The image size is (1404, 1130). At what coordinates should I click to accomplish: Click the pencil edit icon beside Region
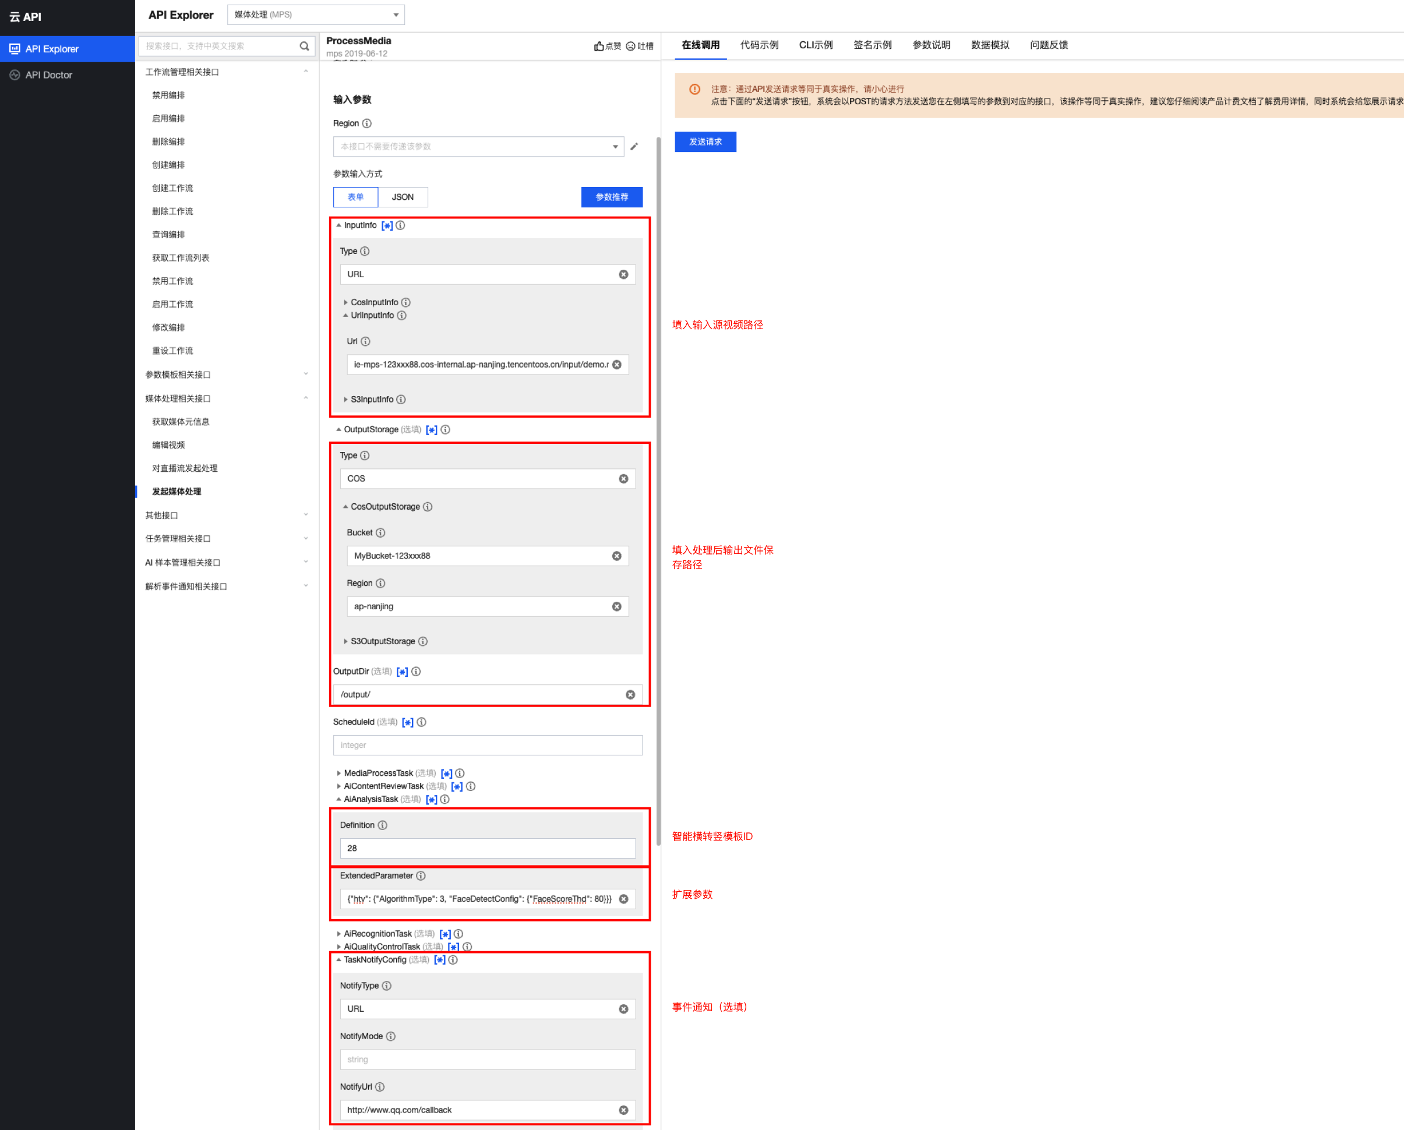tap(634, 146)
